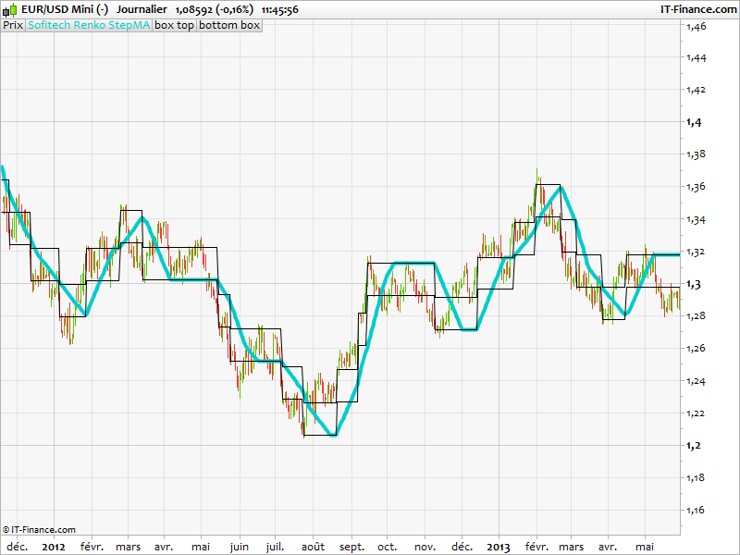
Task: Click the 2012 year label on the time axis
Action: pos(54,547)
